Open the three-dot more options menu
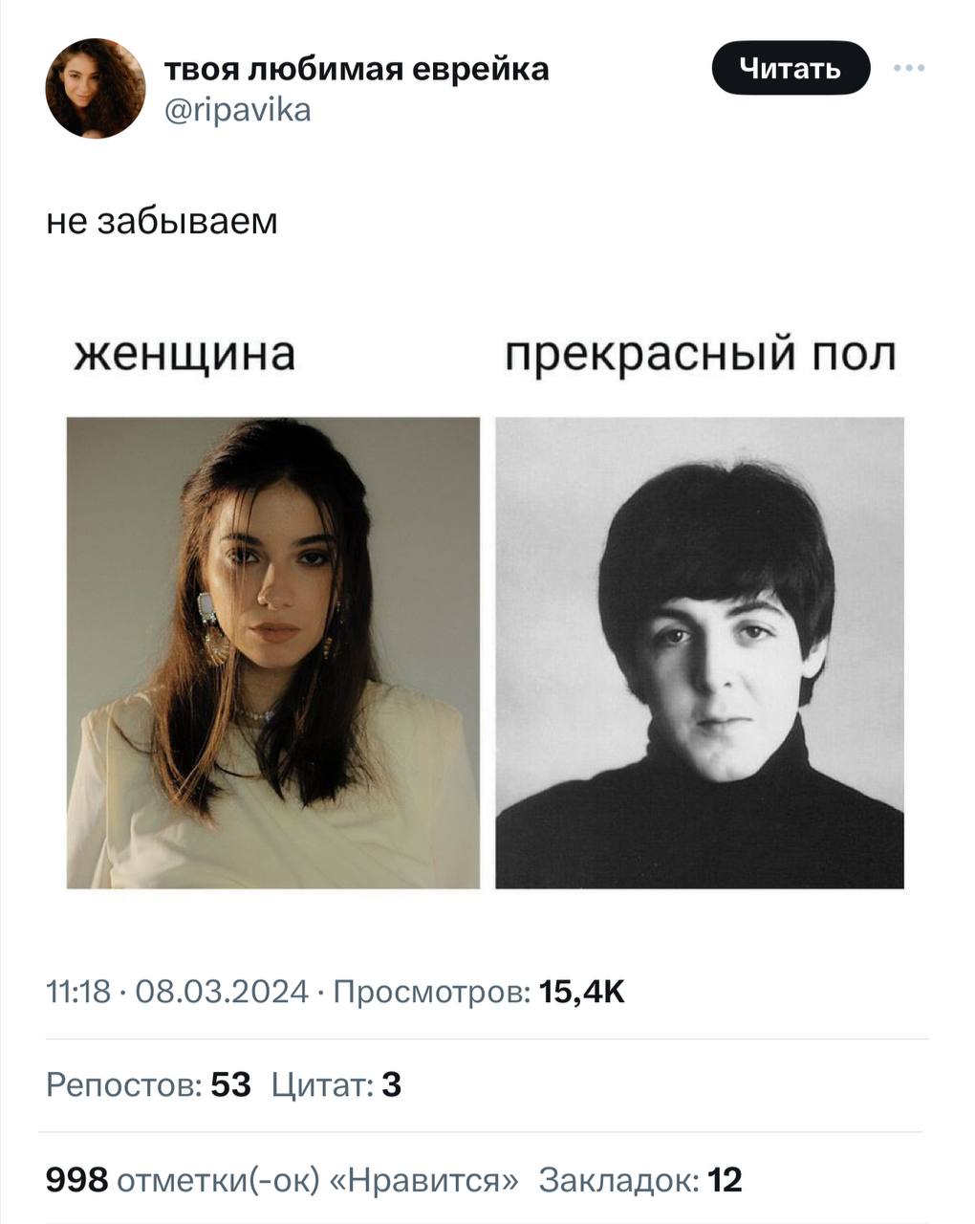The image size is (975, 1224). click(909, 68)
